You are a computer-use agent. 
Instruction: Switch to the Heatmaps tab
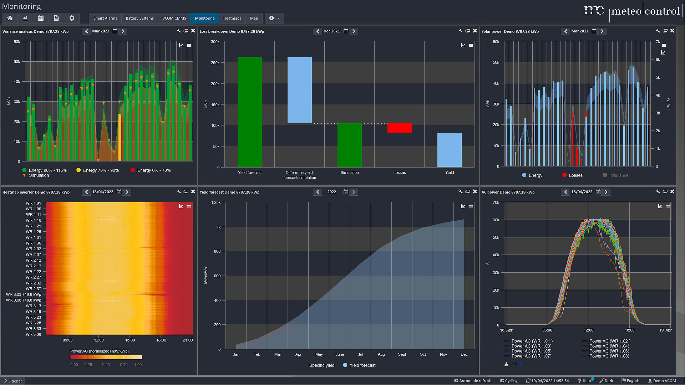(x=232, y=18)
